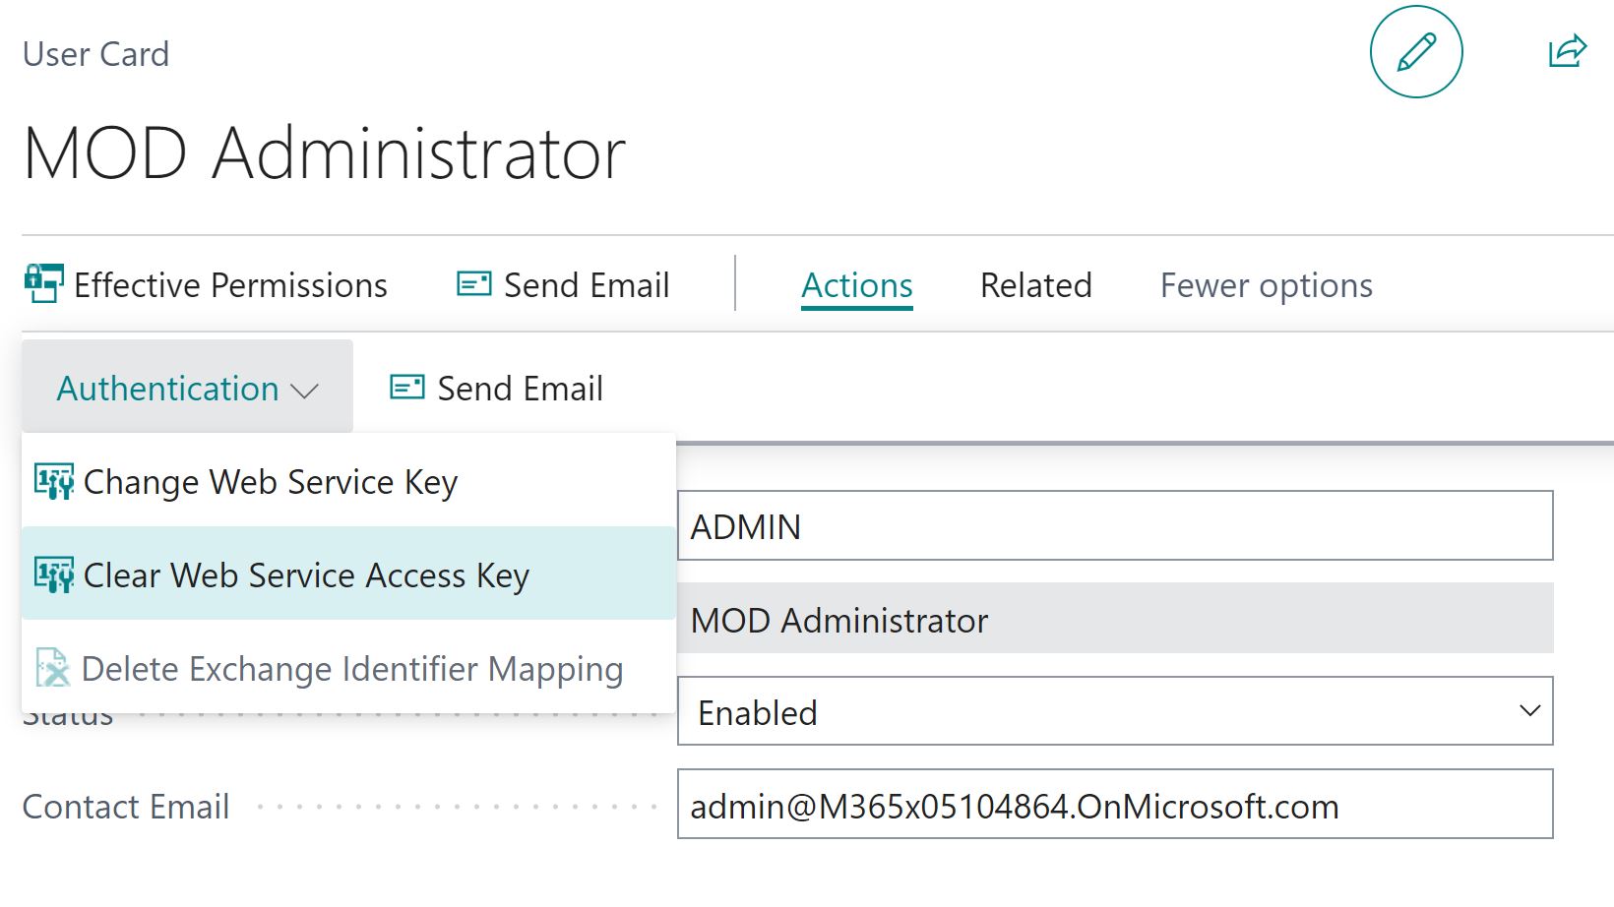Click the ADMIN user name field

(1112, 526)
